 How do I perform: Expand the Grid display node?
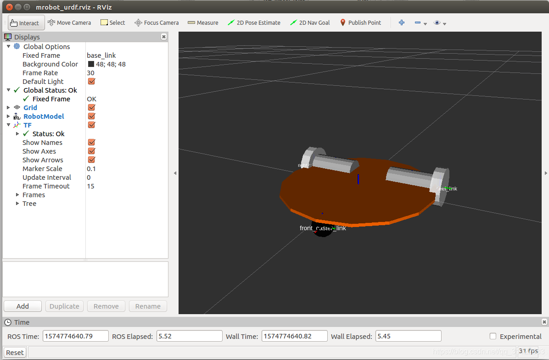tap(8, 107)
